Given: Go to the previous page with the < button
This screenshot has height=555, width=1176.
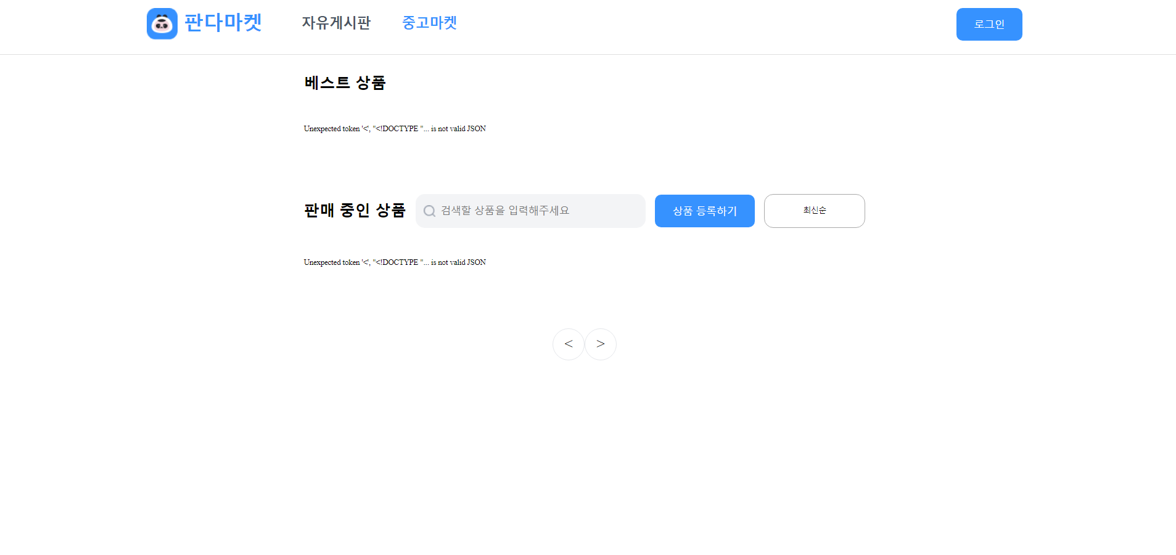Looking at the screenshot, I should (x=569, y=344).
